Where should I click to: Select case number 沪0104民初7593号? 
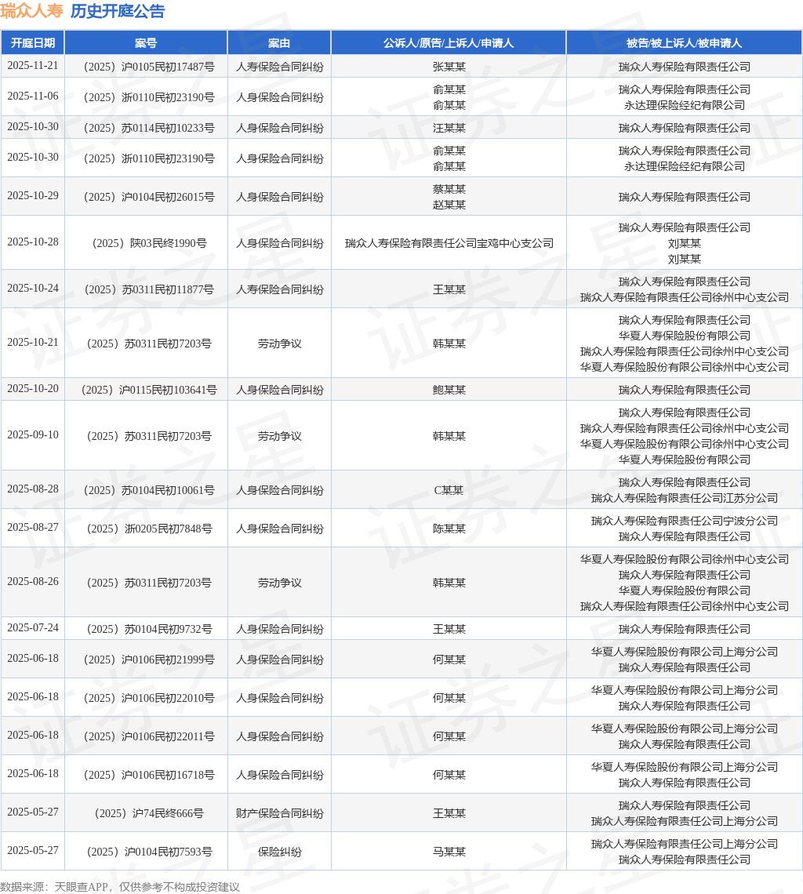(149, 851)
